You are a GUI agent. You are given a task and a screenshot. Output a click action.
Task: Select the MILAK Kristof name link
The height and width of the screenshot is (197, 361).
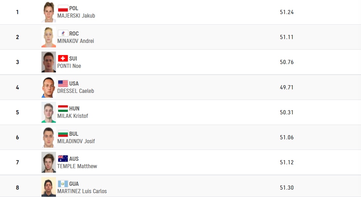pos(73,116)
